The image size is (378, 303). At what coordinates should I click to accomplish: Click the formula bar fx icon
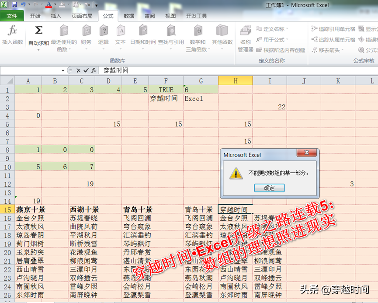point(94,70)
